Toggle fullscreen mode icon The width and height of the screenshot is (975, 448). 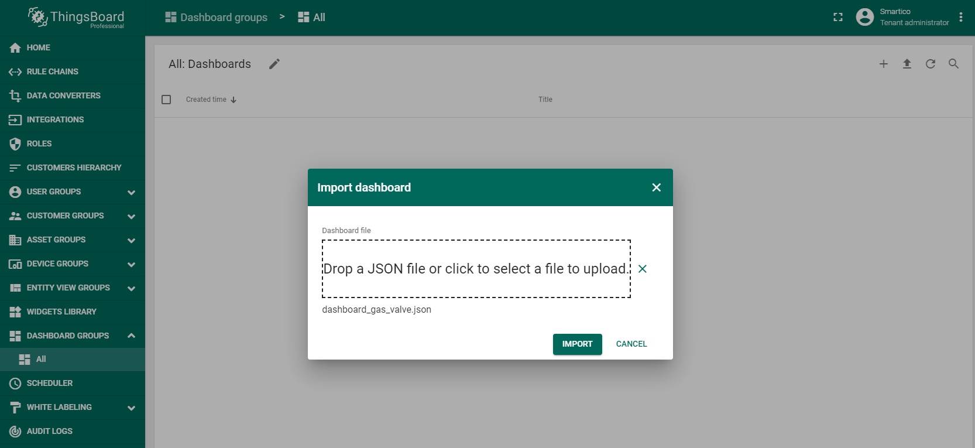(837, 18)
